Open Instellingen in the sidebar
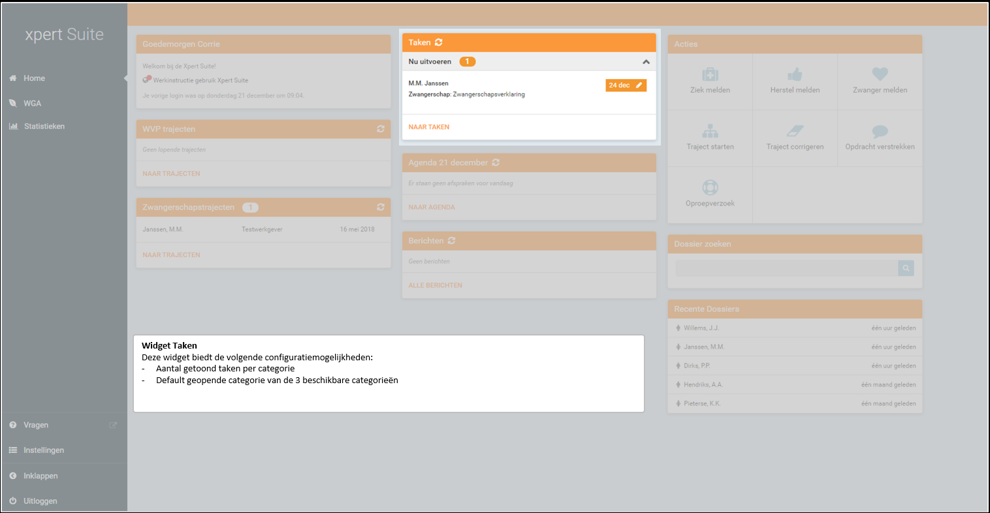 43,450
